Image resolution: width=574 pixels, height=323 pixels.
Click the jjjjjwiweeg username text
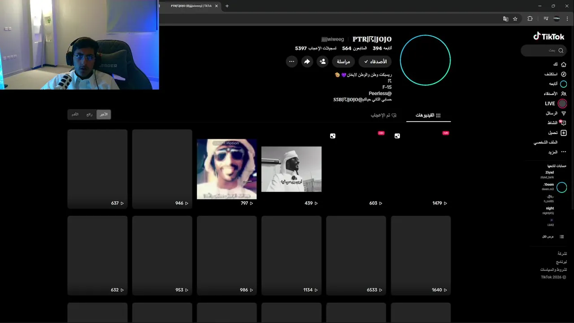tap(333, 39)
